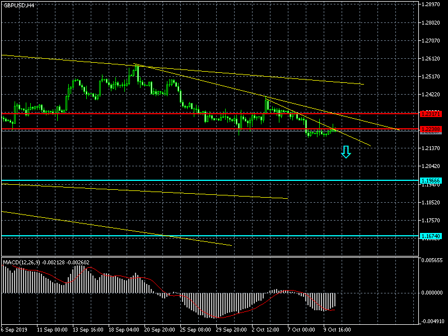Click the -0.004910 MACD scale value
448x336 pixels.
tap(433, 321)
